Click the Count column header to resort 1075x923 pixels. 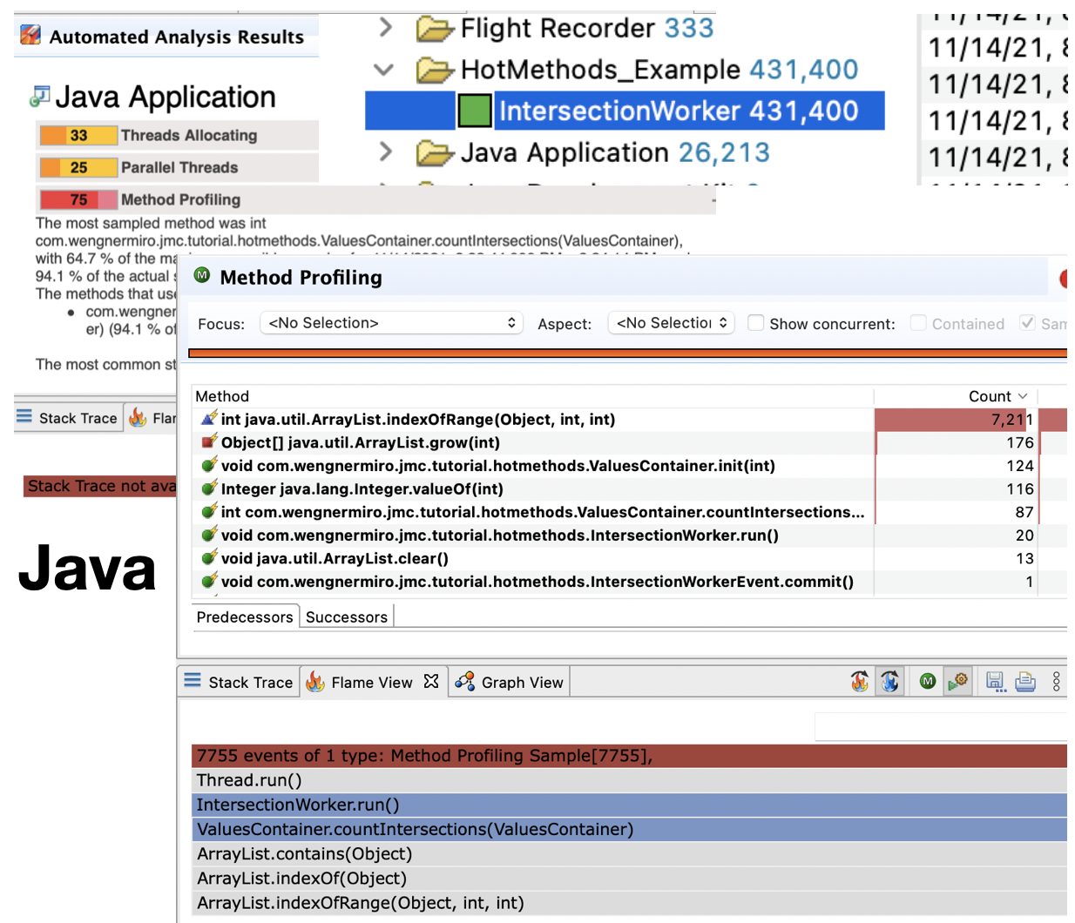tap(992, 396)
